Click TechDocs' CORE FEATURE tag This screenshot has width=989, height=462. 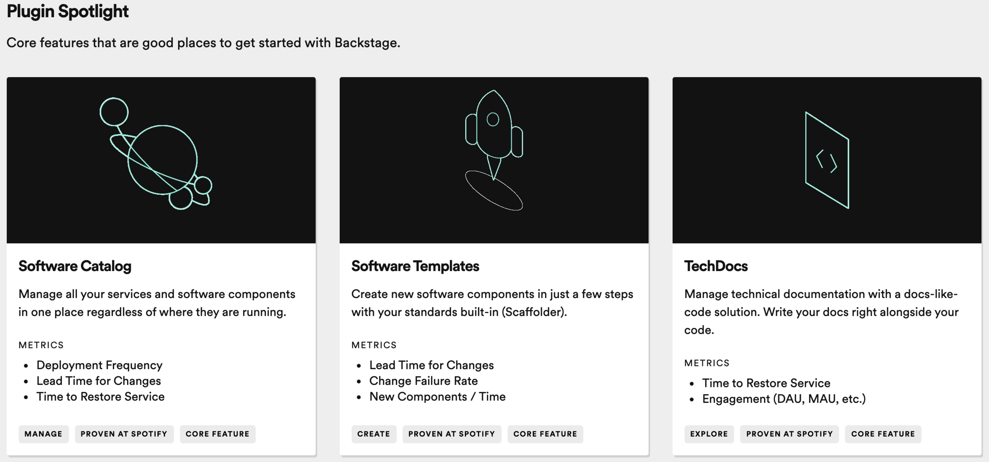click(883, 434)
